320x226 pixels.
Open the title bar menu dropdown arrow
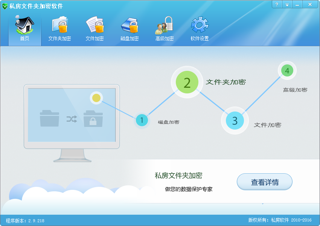point(287,5)
